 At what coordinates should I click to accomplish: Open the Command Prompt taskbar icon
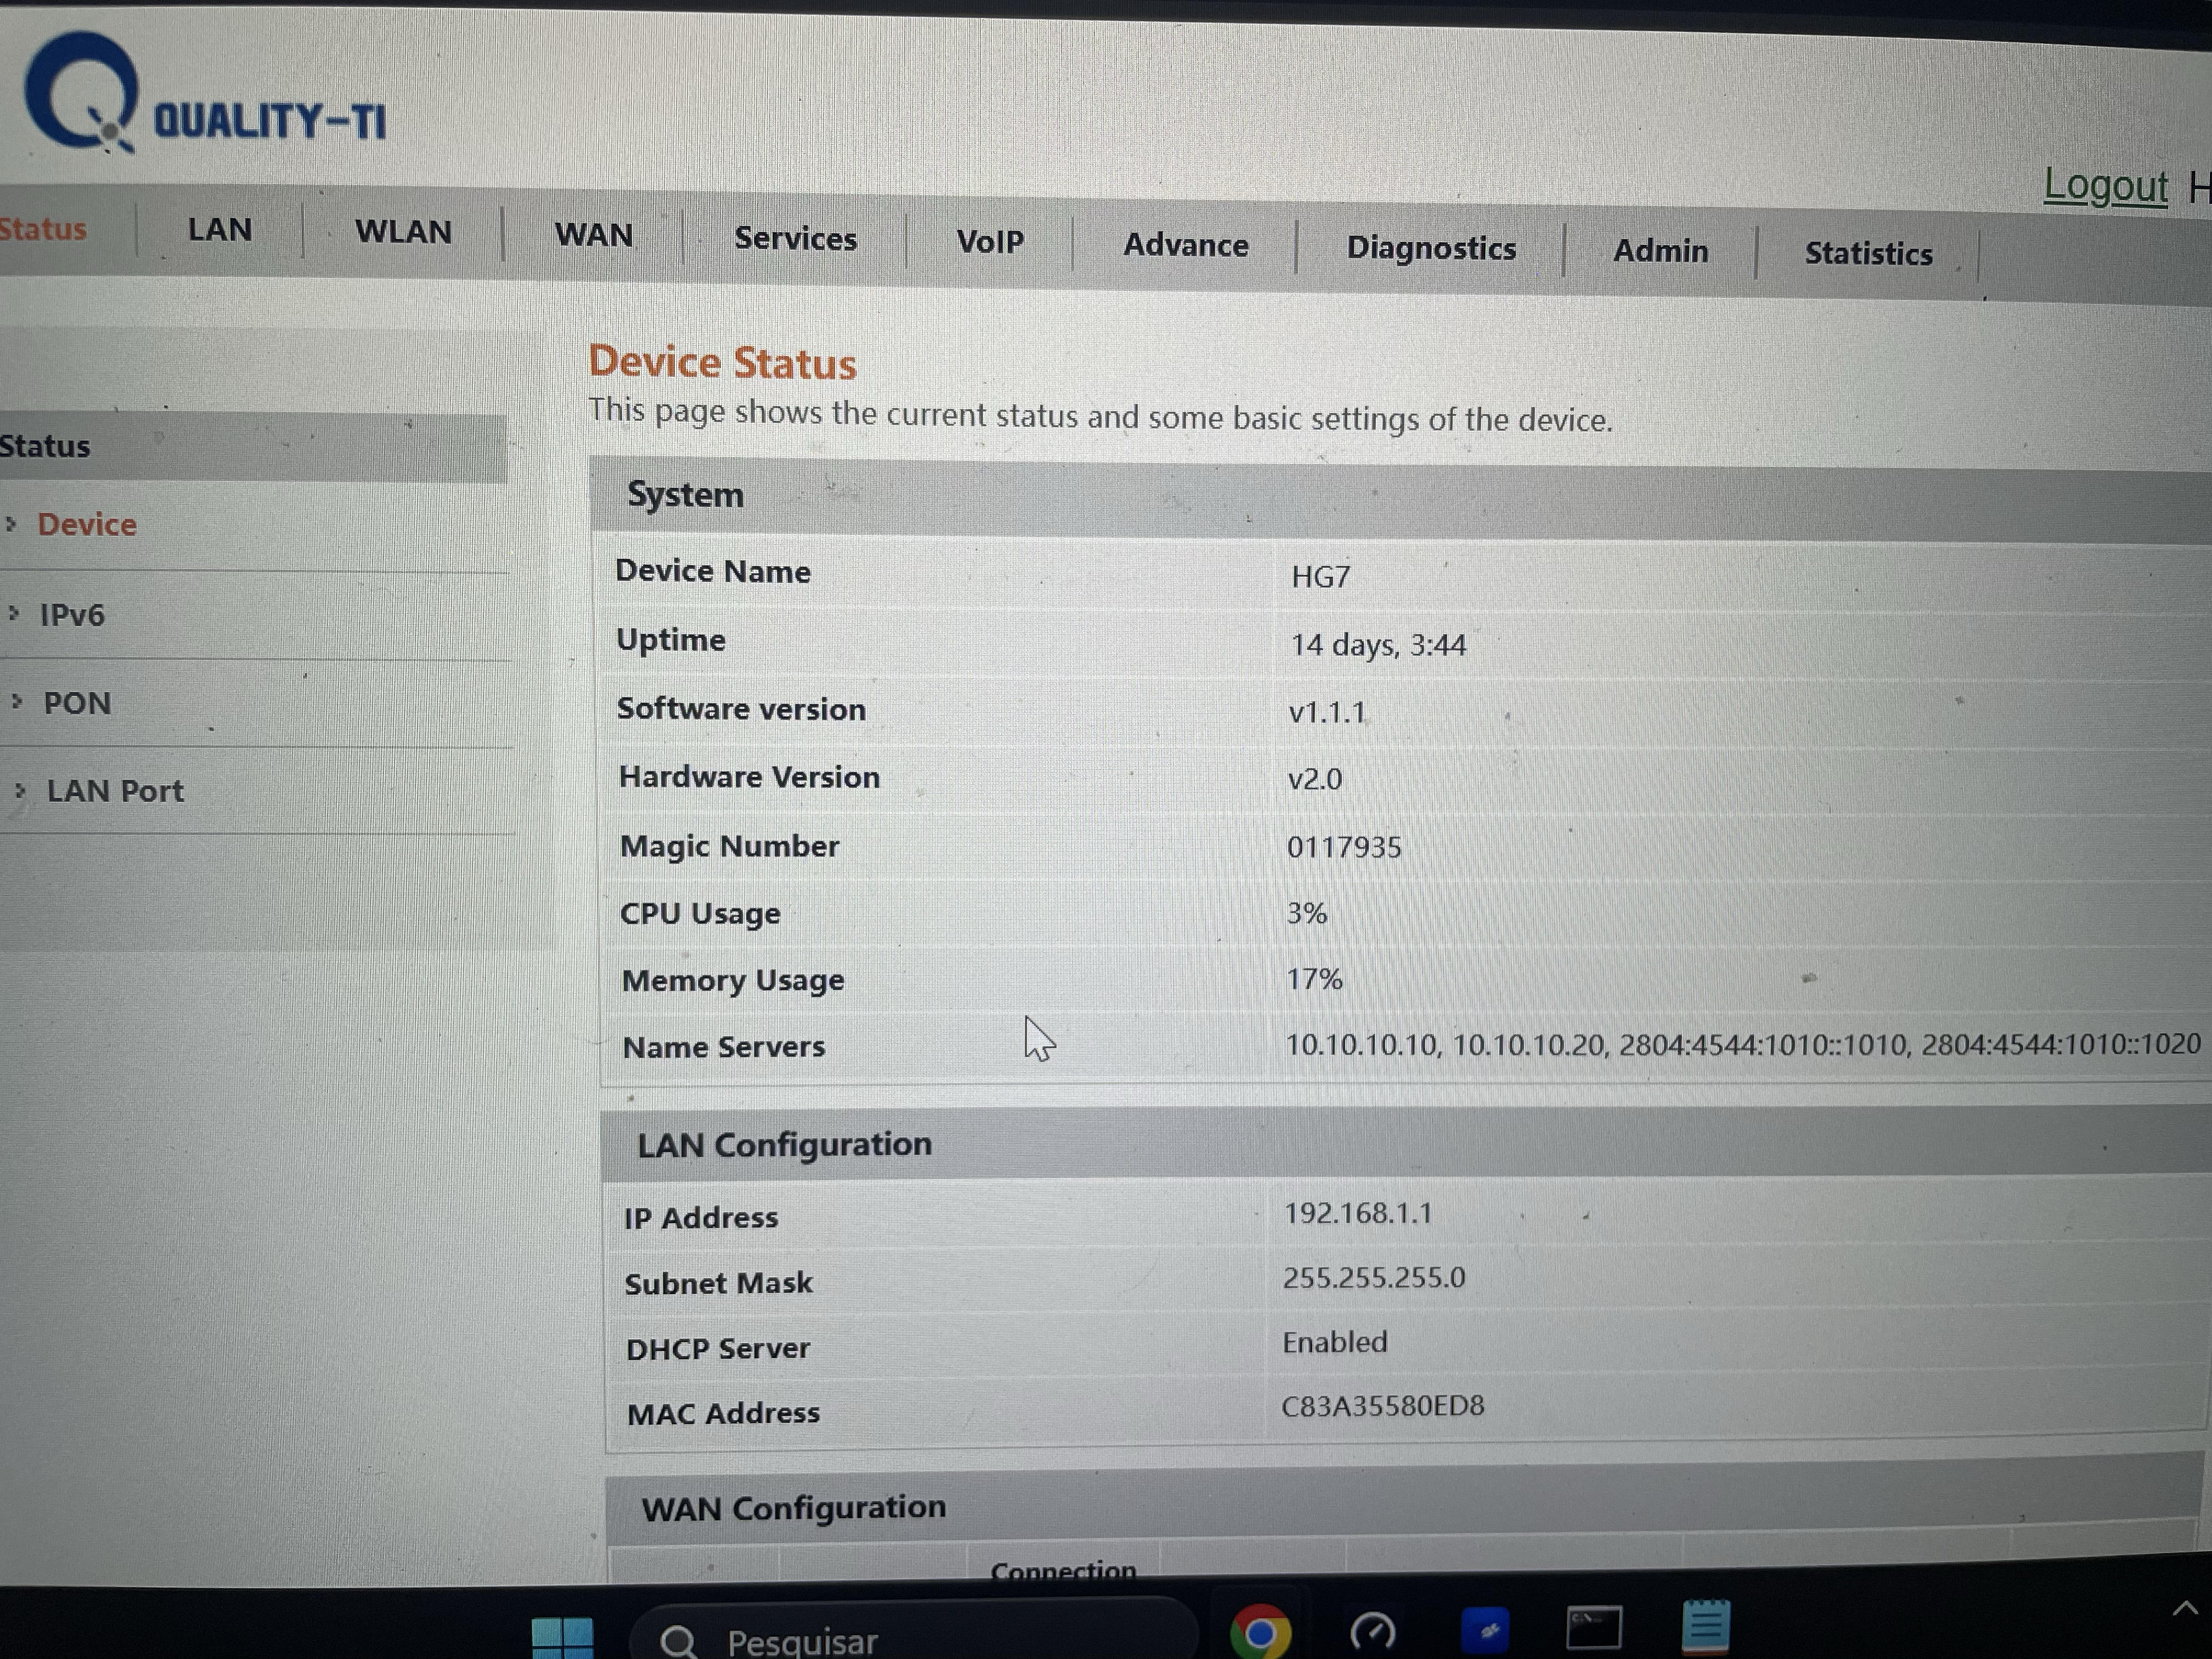coord(1593,1628)
